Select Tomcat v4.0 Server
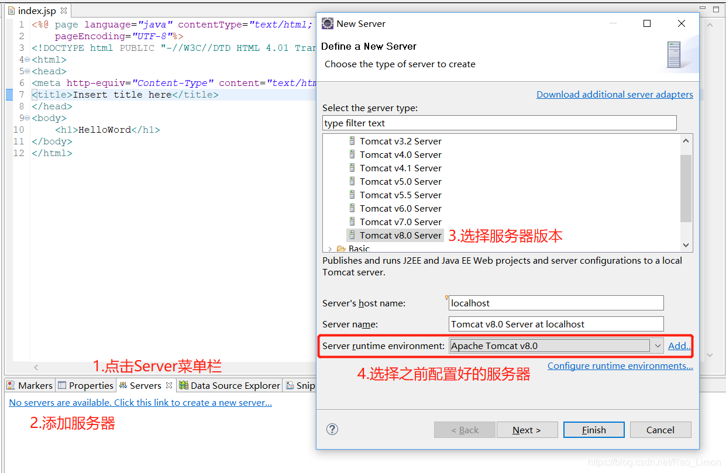The width and height of the screenshot is (726, 473). pos(400,154)
